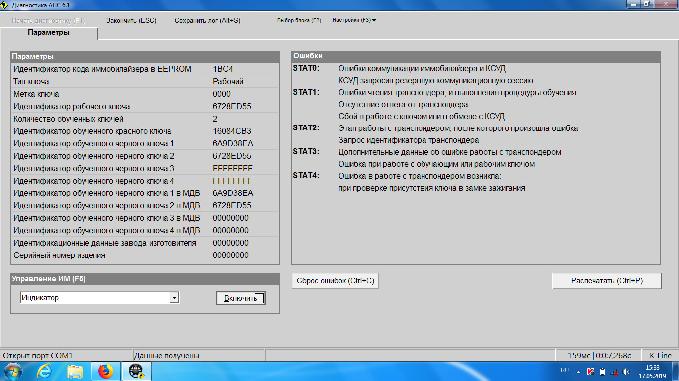The height and width of the screenshot is (381, 679).
Task: Click the 159мс timing status entry
Action: tap(599, 355)
